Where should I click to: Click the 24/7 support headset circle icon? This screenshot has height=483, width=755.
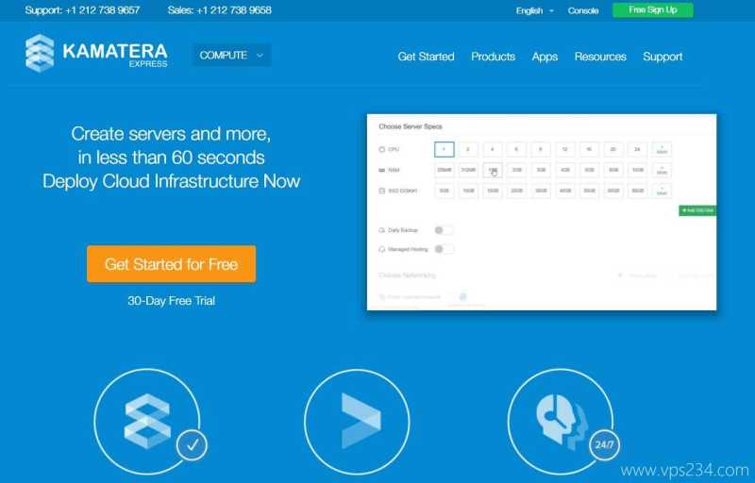coord(560,416)
